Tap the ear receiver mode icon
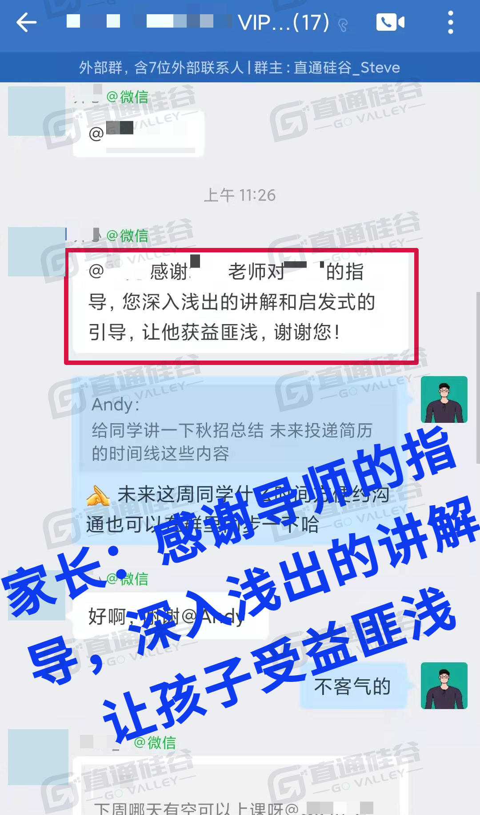The height and width of the screenshot is (815, 480). tap(343, 25)
